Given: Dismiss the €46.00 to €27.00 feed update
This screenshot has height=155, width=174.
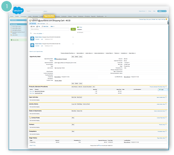Looking at the screenshot, I should coord(73,44).
